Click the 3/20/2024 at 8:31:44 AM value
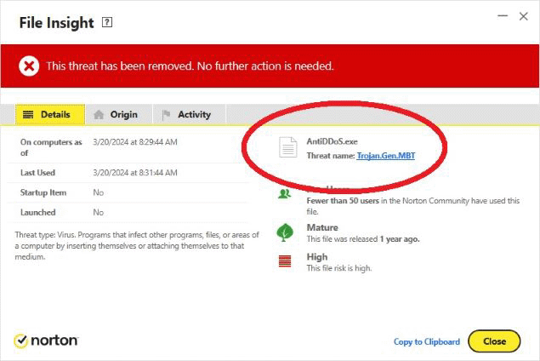 (135, 173)
